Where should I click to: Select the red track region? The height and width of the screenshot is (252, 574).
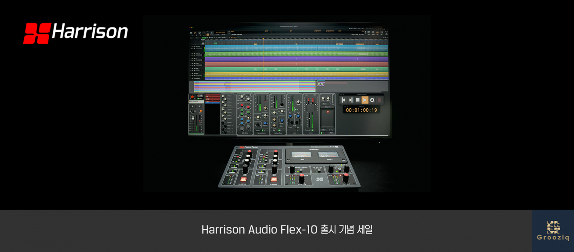tap(297, 64)
